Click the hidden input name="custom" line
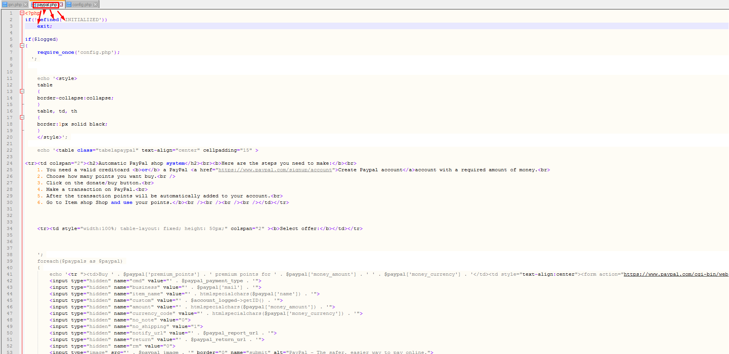 pyautogui.click(x=166, y=300)
